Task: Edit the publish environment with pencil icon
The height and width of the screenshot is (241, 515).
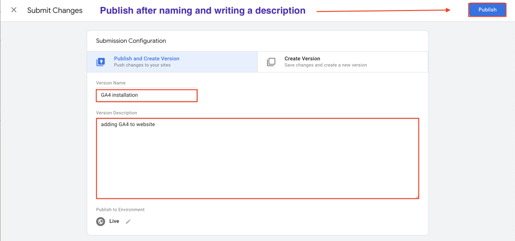Action: (x=128, y=221)
